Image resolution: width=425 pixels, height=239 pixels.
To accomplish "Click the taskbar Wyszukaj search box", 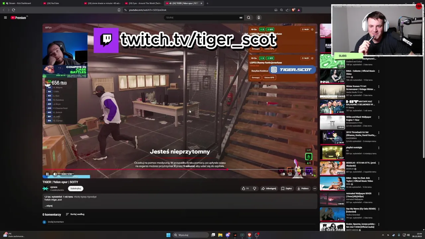I will pyautogui.click(x=190, y=235).
